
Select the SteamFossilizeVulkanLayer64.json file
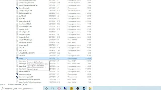30,82
